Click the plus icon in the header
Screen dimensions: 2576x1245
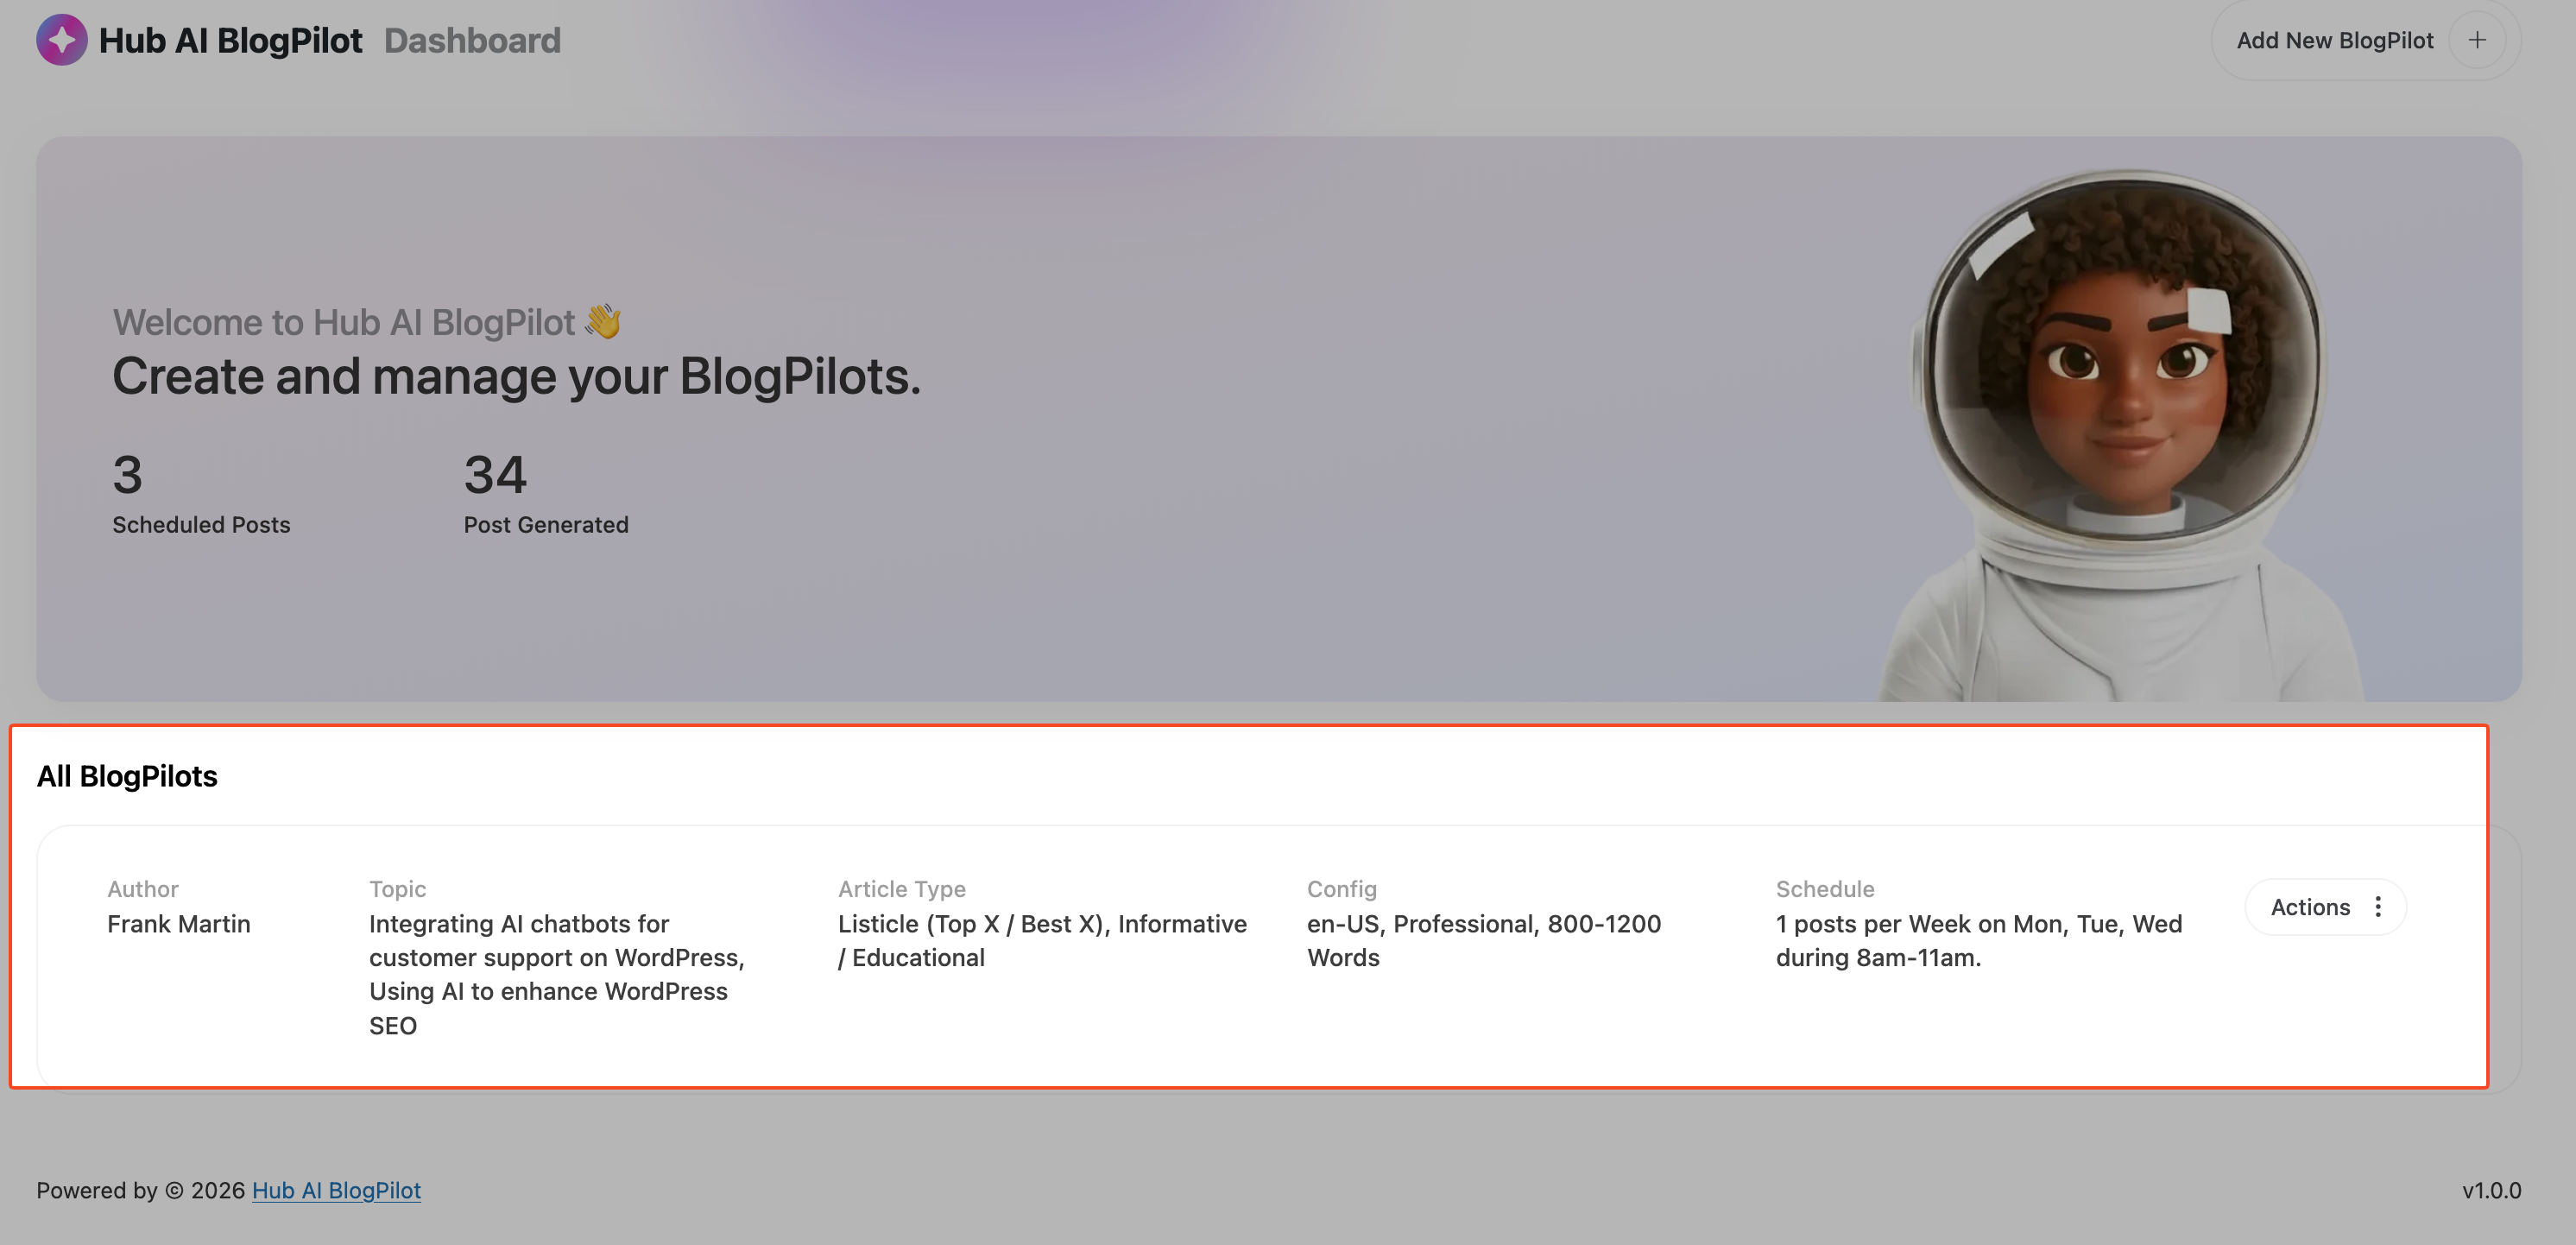[x=2476, y=40]
